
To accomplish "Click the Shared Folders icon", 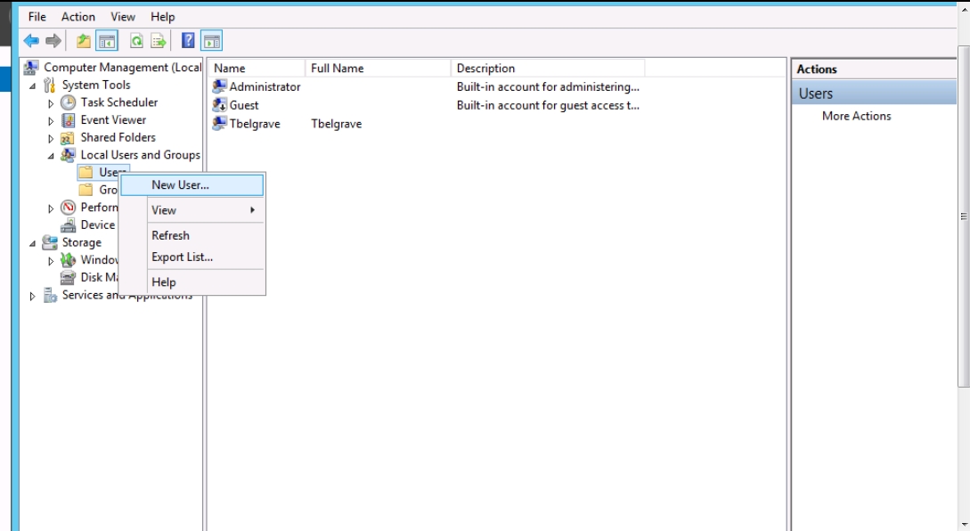I will pyautogui.click(x=68, y=137).
